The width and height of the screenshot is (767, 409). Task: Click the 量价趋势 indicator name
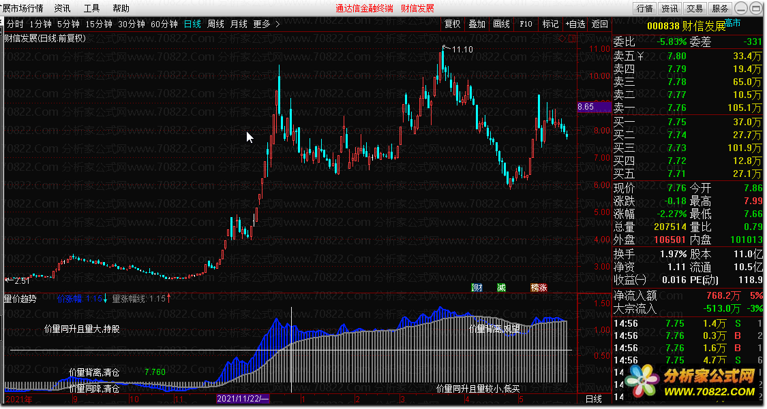click(20, 299)
